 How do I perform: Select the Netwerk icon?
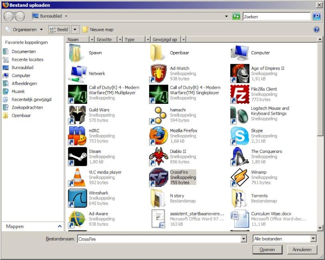click(x=78, y=73)
